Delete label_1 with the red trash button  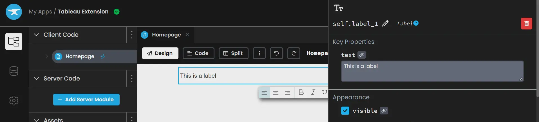click(527, 24)
